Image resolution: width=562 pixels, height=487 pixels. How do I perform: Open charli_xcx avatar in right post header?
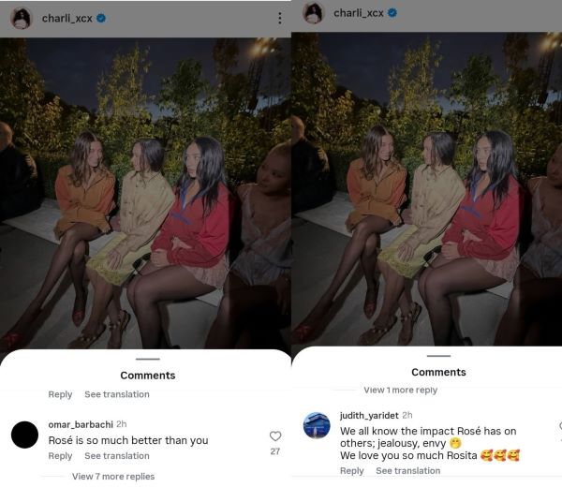[314, 13]
